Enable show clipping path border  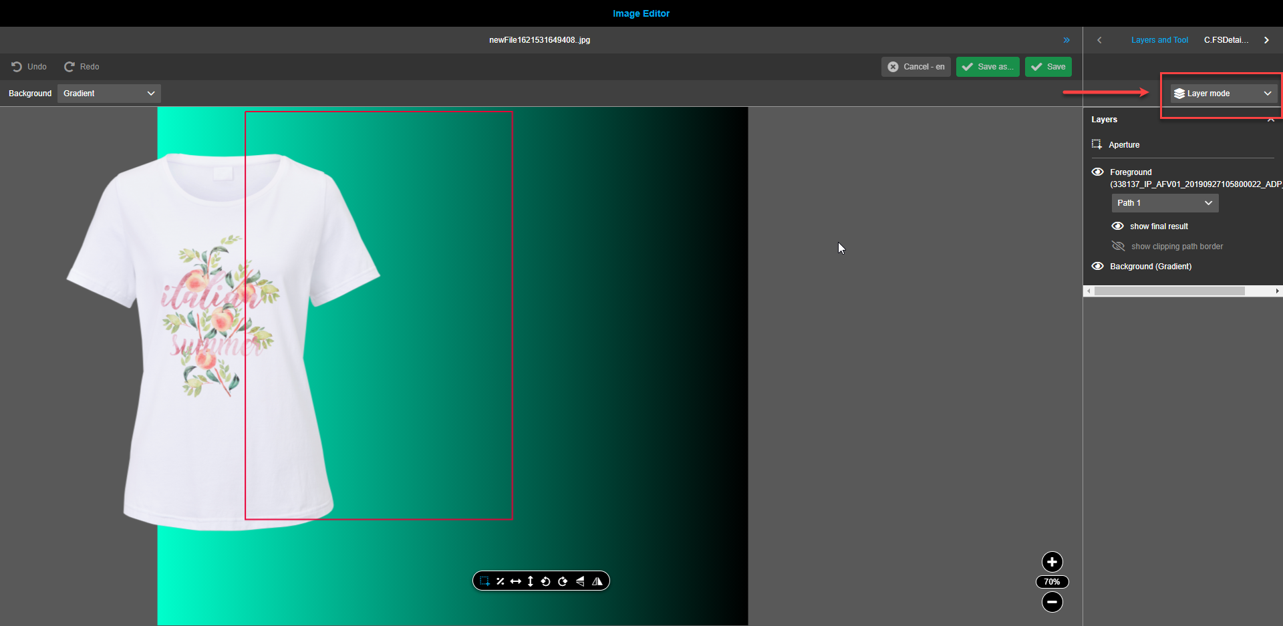[x=1119, y=246]
